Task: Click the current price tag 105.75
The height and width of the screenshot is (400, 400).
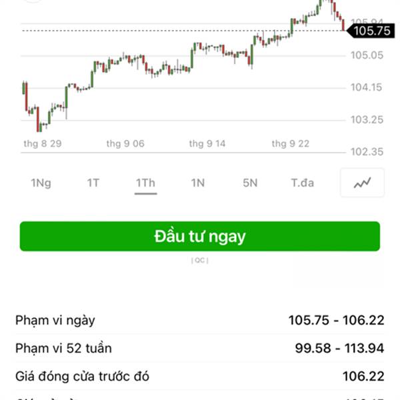Action: coord(371,31)
